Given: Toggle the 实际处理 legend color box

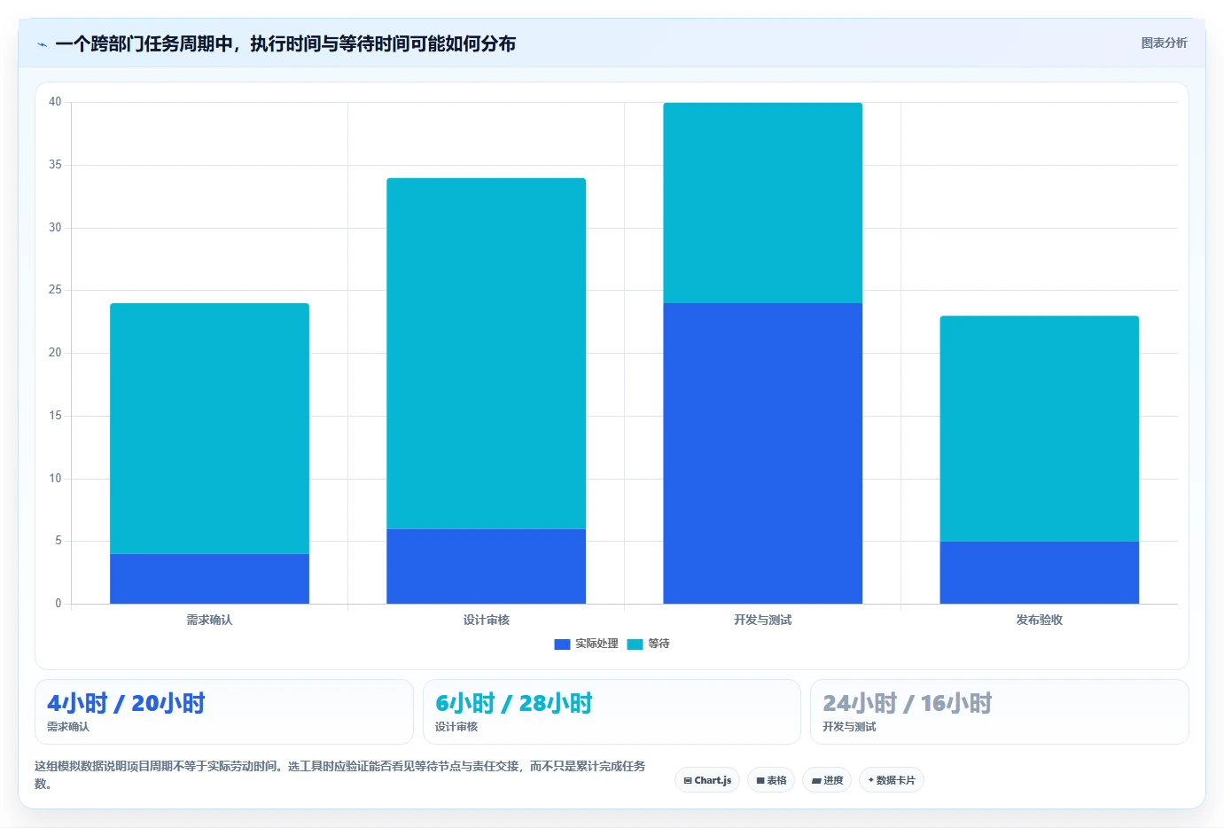Looking at the screenshot, I should (562, 644).
